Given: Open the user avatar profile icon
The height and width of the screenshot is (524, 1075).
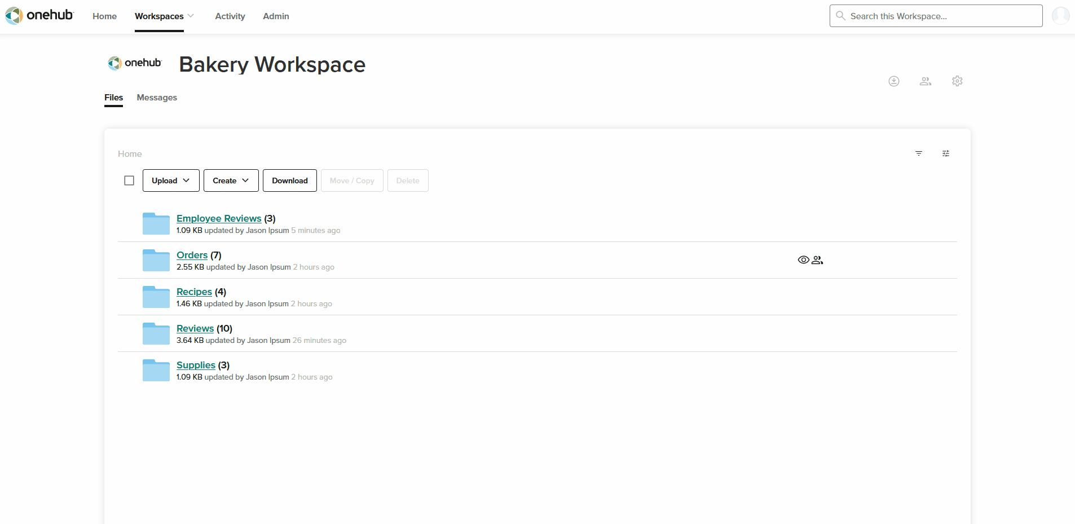Looking at the screenshot, I should pyautogui.click(x=1060, y=16).
